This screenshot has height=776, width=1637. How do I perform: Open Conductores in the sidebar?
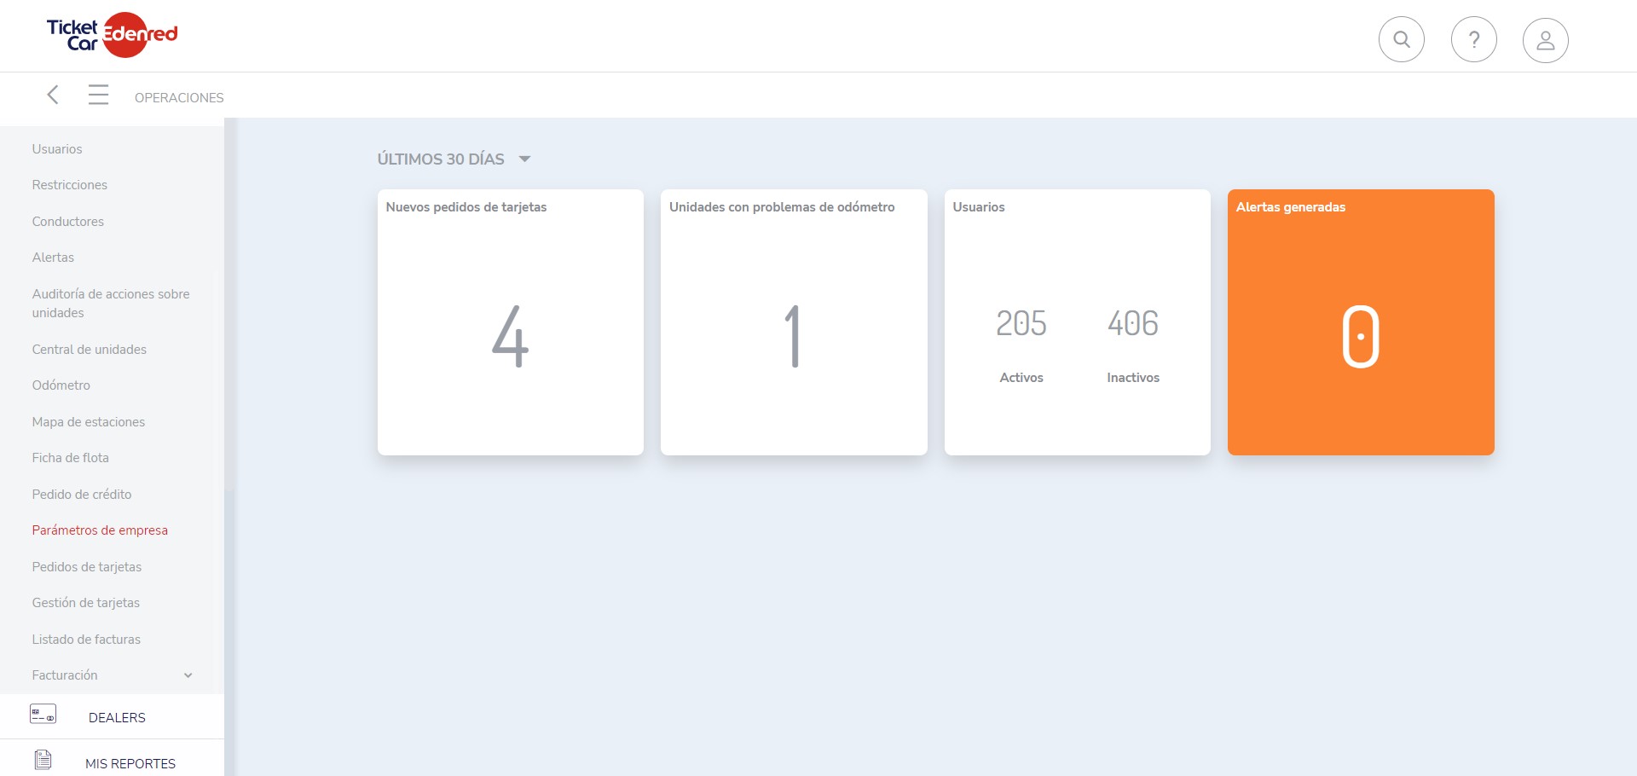click(x=68, y=222)
